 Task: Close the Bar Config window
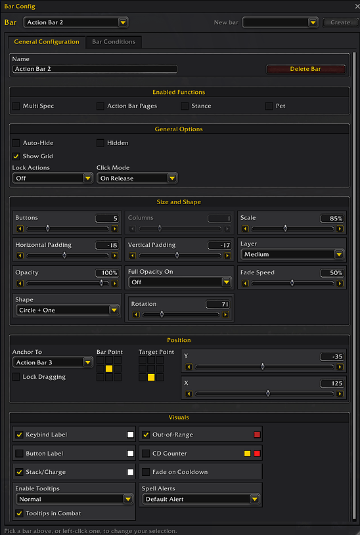pyautogui.click(x=357, y=6)
